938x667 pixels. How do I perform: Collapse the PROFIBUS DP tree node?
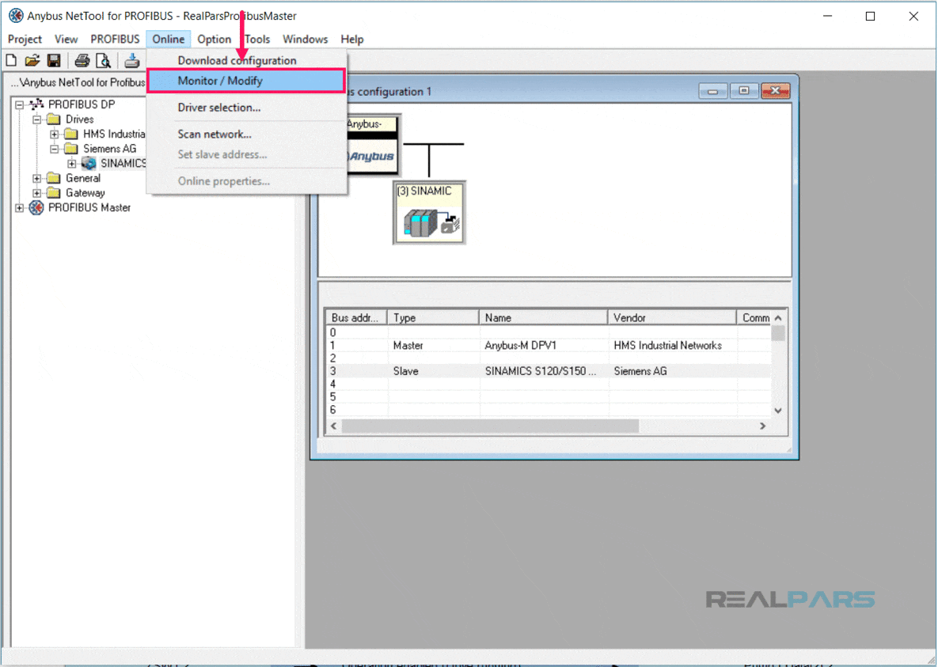pyautogui.click(x=19, y=104)
